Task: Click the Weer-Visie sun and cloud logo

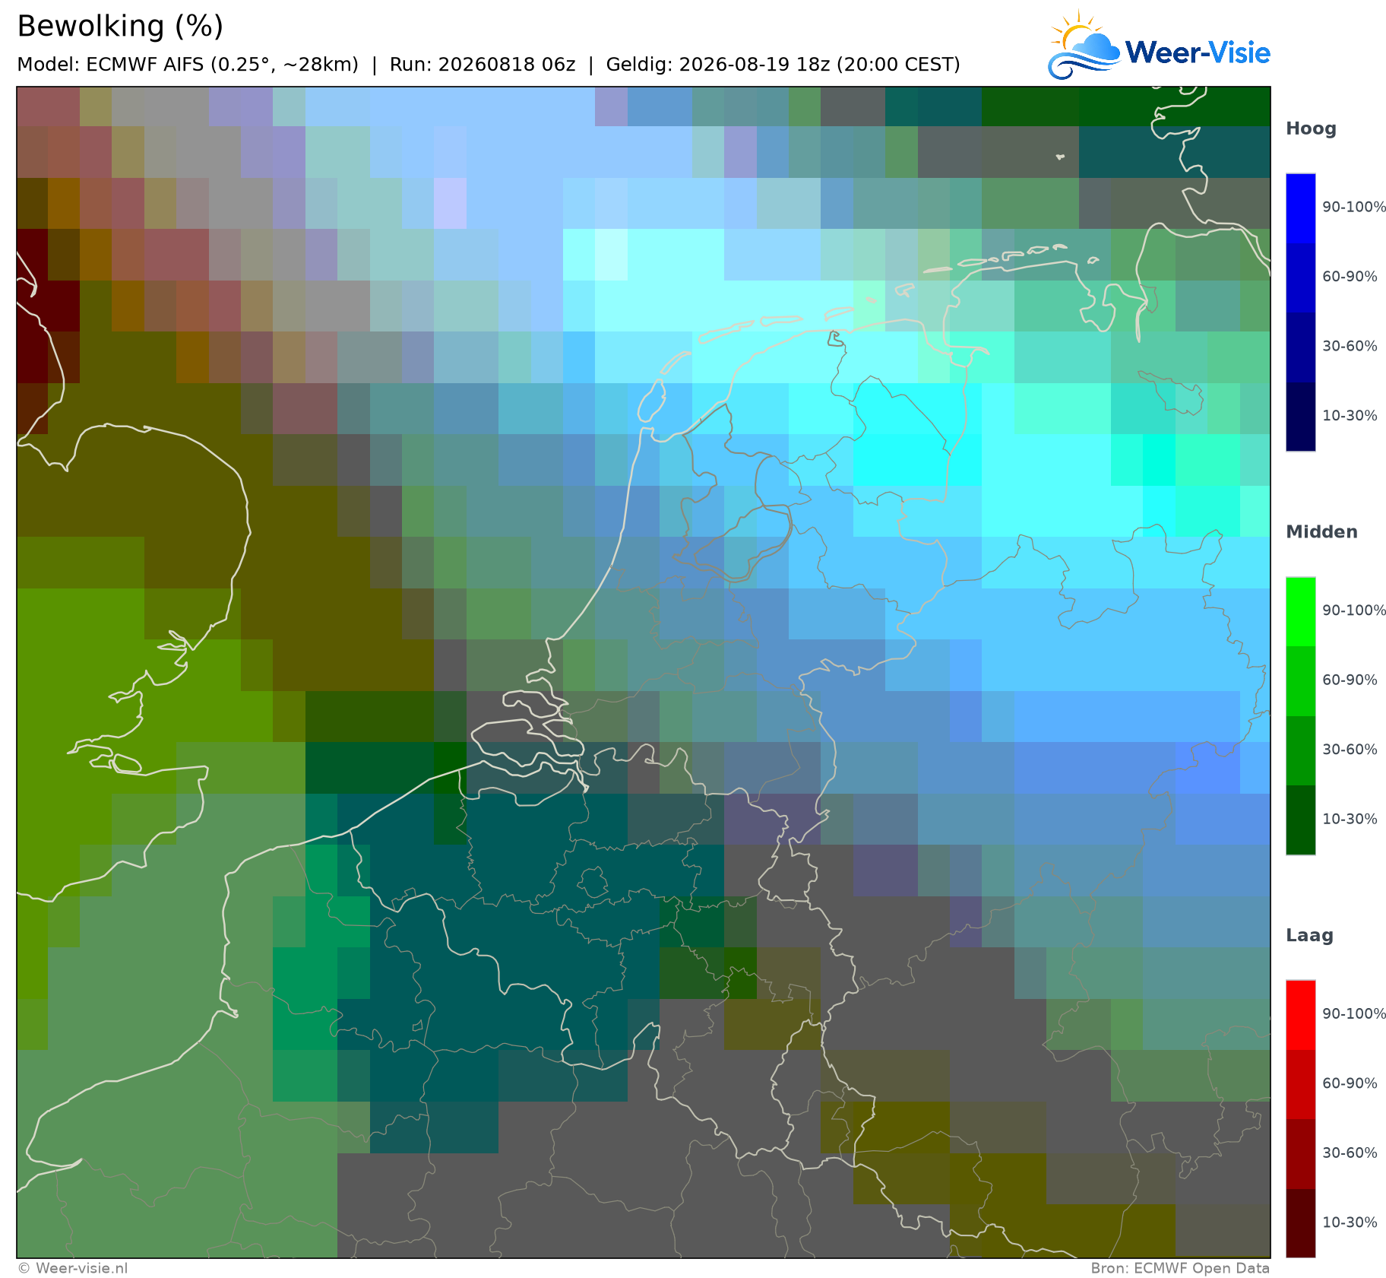Action: [x=1084, y=45]
